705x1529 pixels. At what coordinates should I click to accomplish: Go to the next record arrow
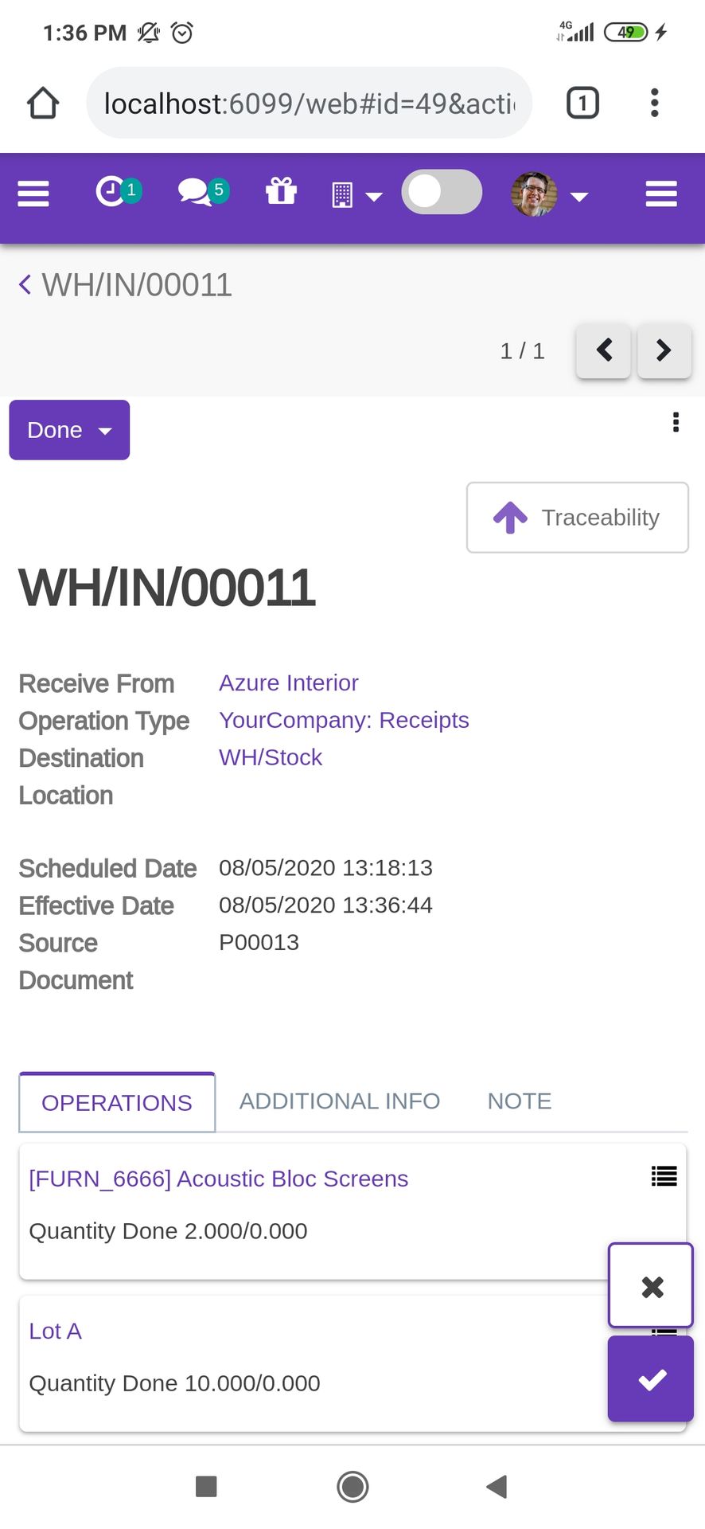coord(664,350)
